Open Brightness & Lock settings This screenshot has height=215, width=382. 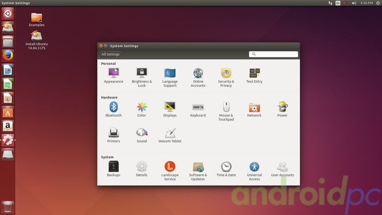[142, 78]
